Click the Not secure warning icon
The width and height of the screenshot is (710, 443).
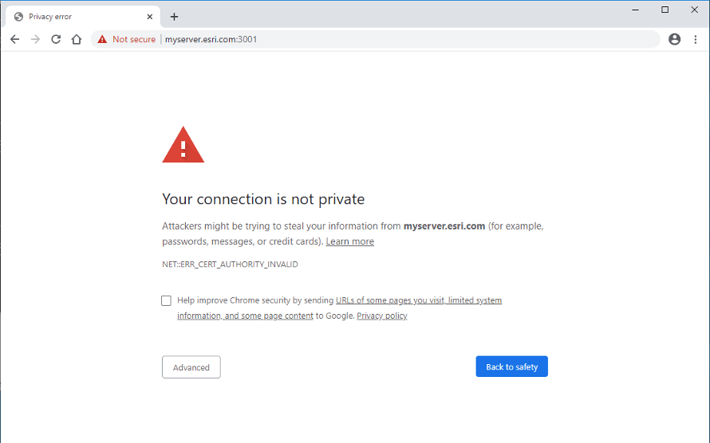[102, 39]
